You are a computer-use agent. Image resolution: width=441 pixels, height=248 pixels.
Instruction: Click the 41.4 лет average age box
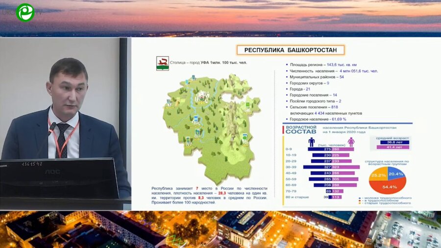point(394,147)
